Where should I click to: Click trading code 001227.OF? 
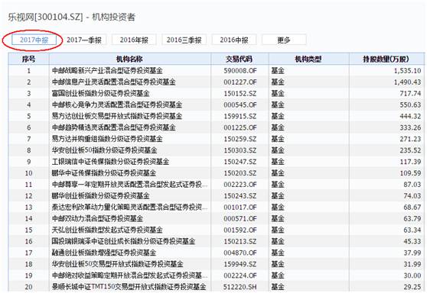click(240, 82)
